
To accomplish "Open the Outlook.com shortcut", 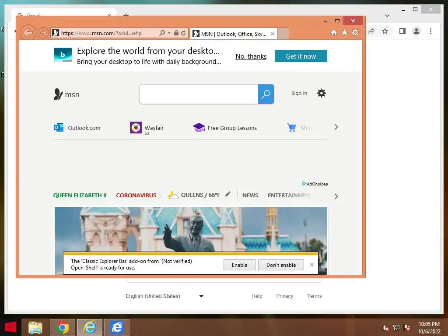I will coord(77,128).
